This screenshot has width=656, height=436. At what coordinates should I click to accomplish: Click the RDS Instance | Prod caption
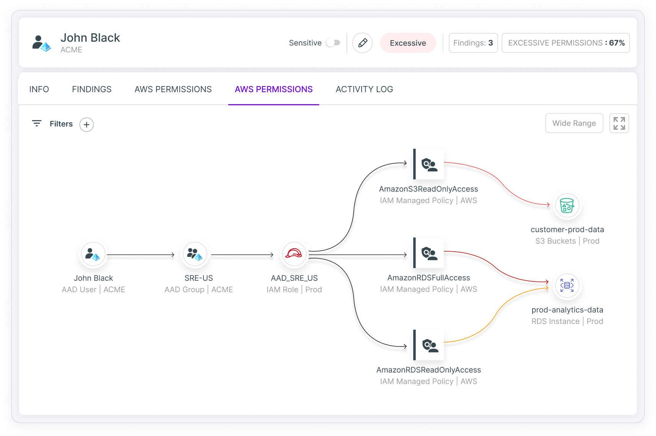pos(567,321)
